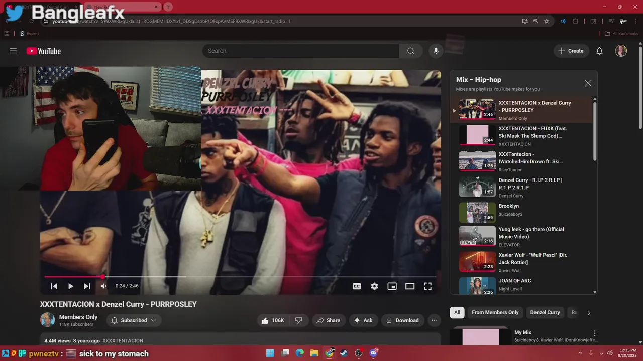
Task: Open File Explorer from taskbar
Action: click(x=314, y=353)
